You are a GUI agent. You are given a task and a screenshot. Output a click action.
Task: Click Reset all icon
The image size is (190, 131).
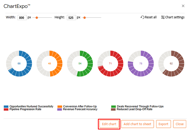click(142, 17)
